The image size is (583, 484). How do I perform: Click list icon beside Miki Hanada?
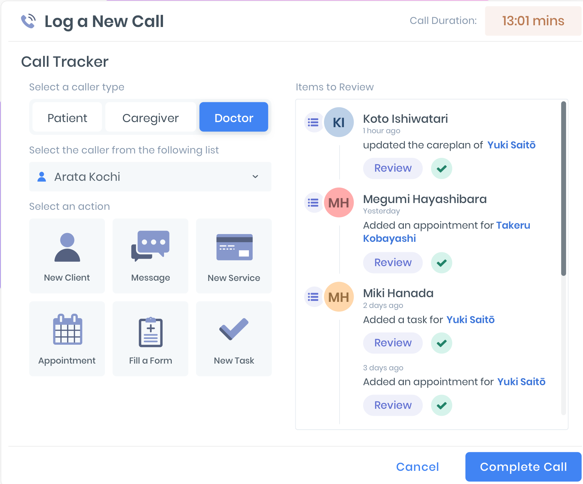pyautogui.click(x=313, y=297)
